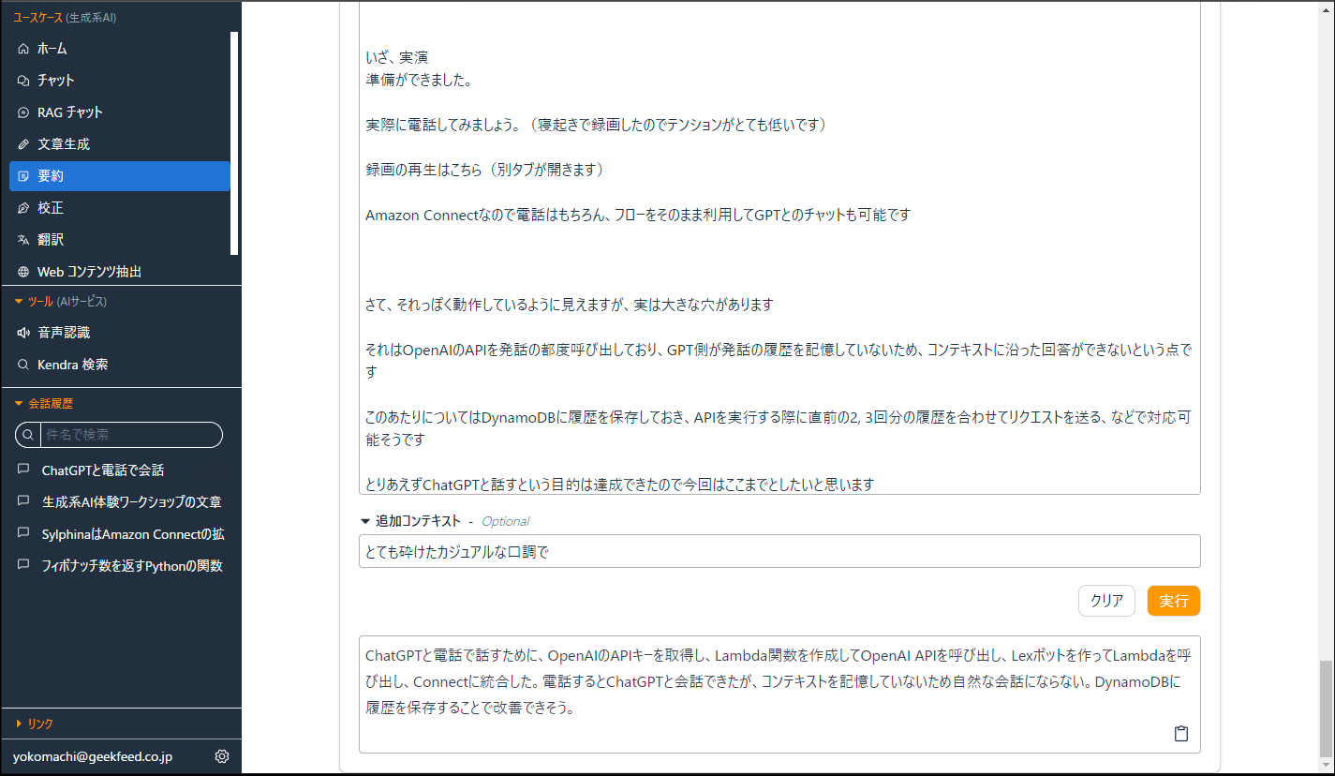Click the search icon in conversation history box
Viewport: 1335px width, 776px height.
pos(28,435)
